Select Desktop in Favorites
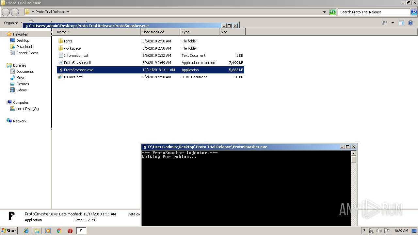 coord(23,40)
